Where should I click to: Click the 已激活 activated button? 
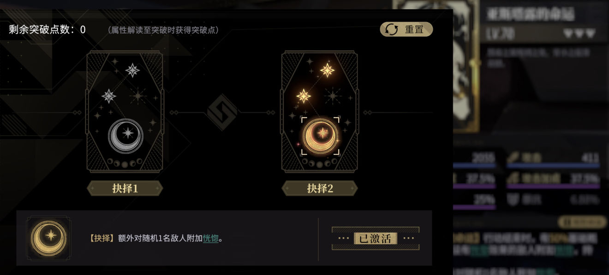[376, 238]
